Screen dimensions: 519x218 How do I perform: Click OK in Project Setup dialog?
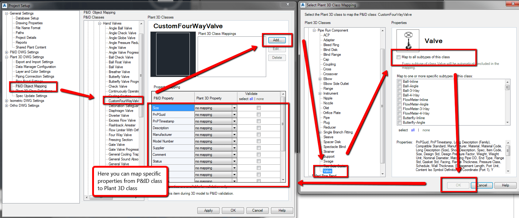[x=233, y=210]
